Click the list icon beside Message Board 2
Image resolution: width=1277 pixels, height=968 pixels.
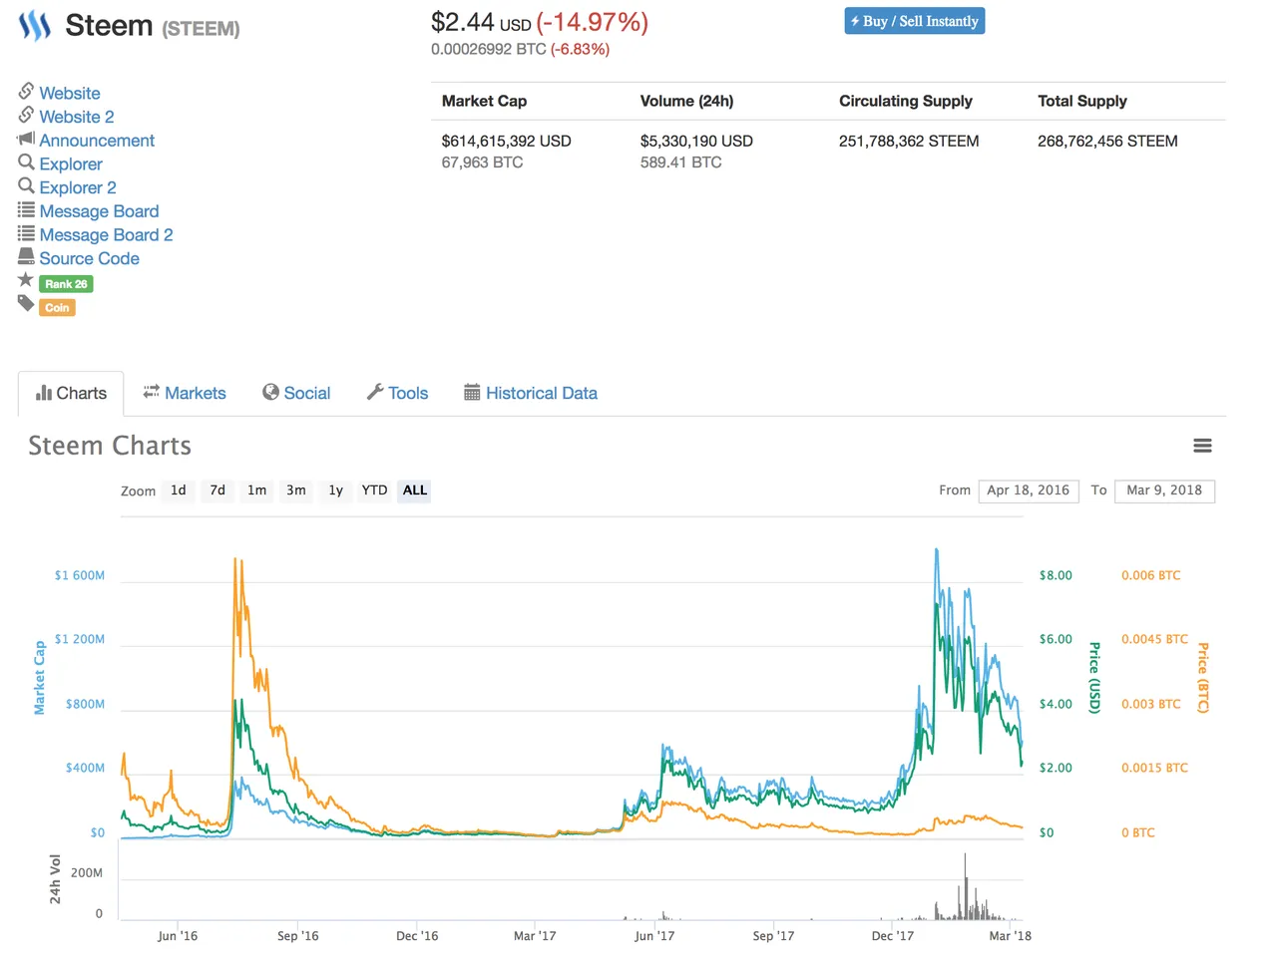tap(27, 233)
